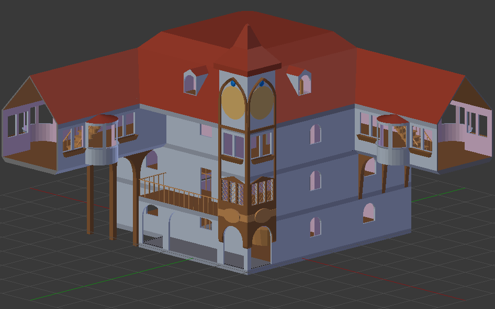Select the open gable end of the right wing
The image size is (495, 309).
tap(465, 124)
